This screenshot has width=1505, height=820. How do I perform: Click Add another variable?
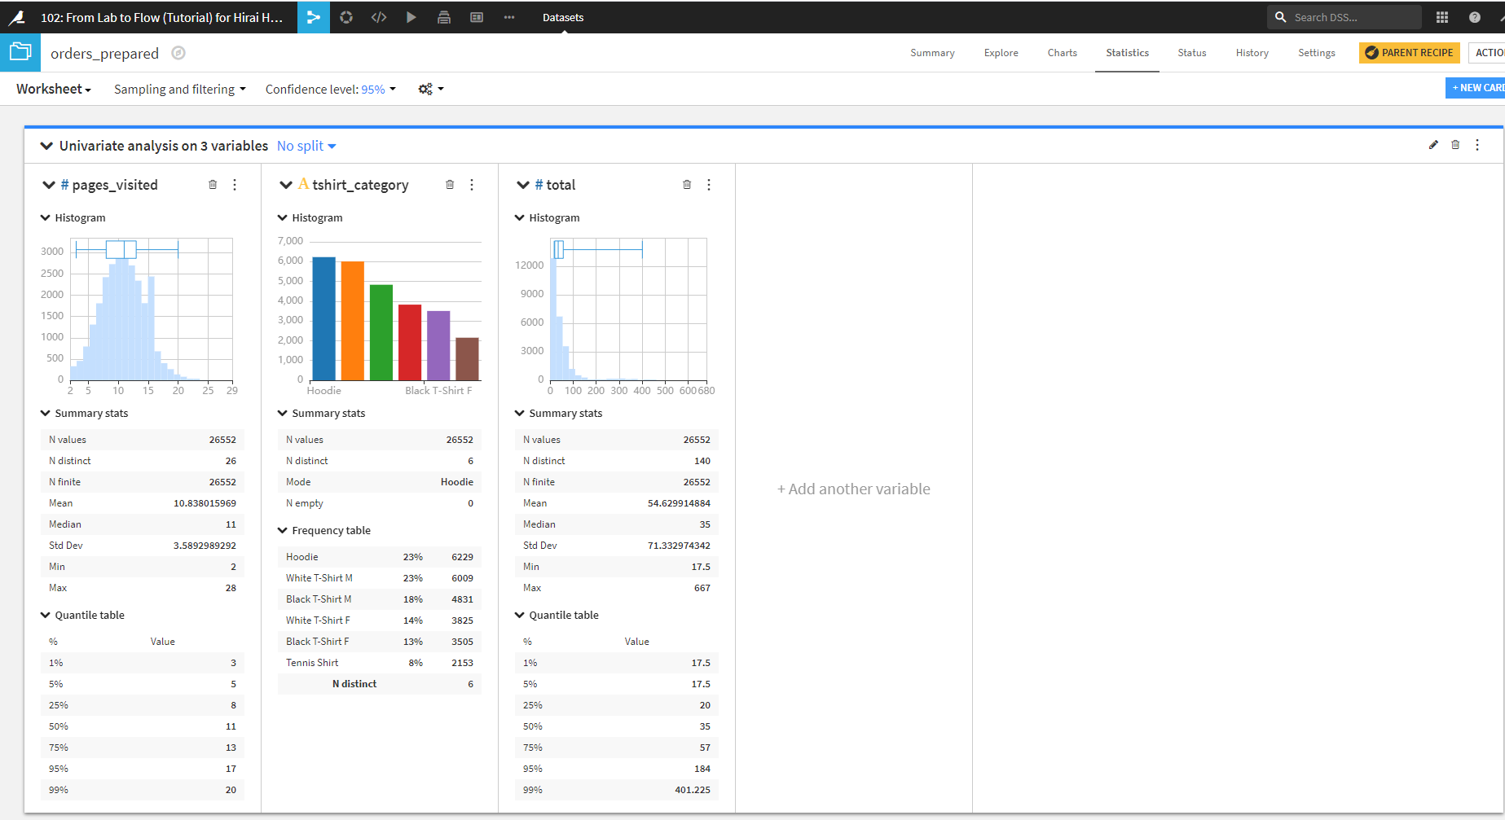click(x=853, y=489)
